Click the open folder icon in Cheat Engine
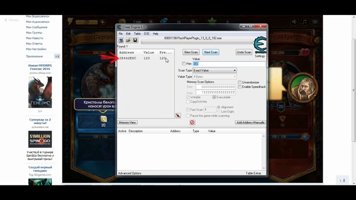The image size is (356, 200). (128, 41)
